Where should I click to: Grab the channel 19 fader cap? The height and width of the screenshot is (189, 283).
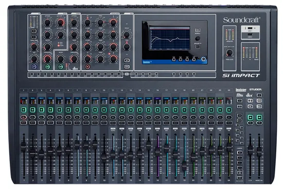184,166
